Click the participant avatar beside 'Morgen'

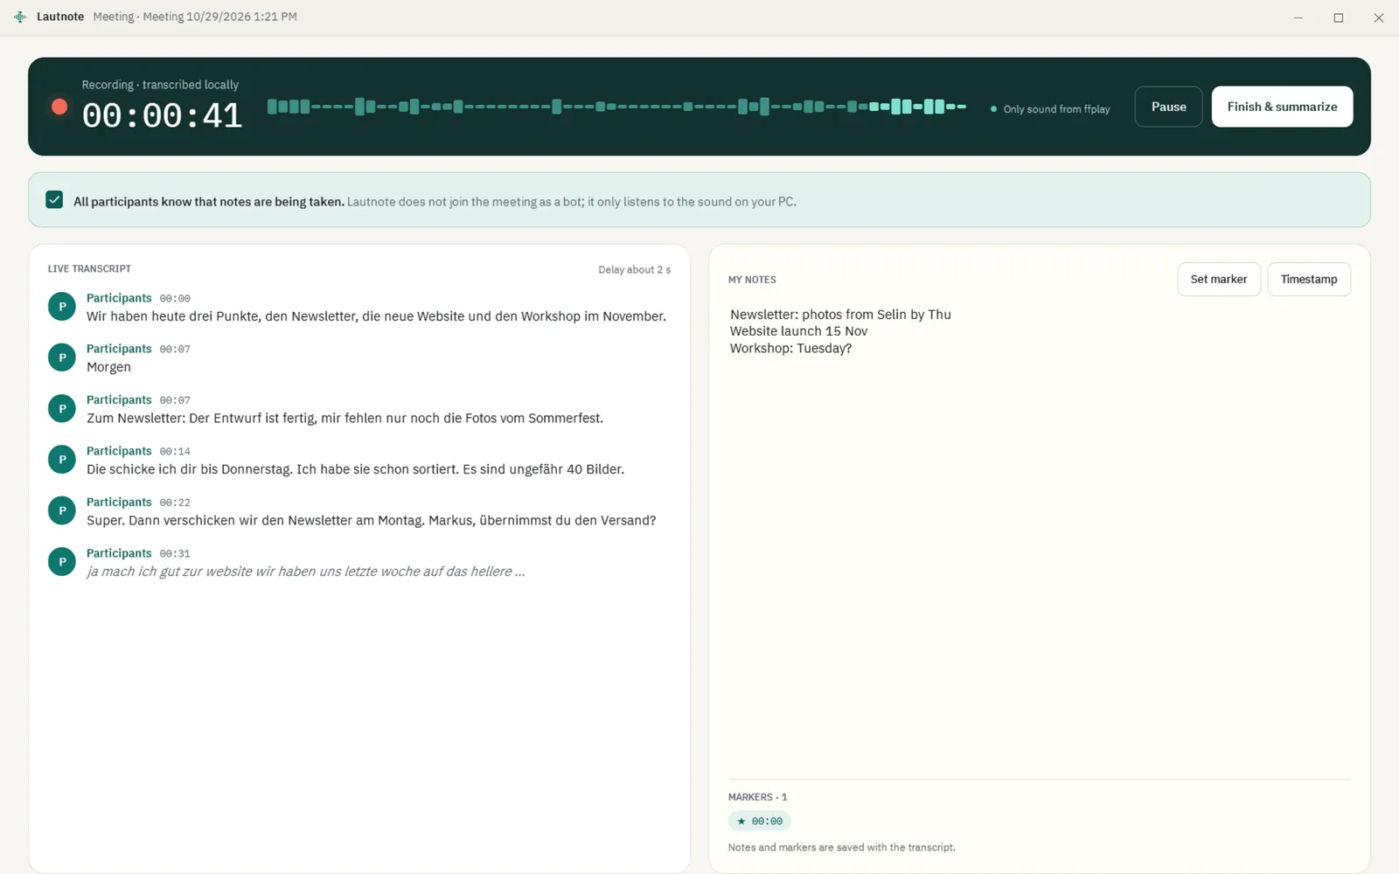(62, 357)
